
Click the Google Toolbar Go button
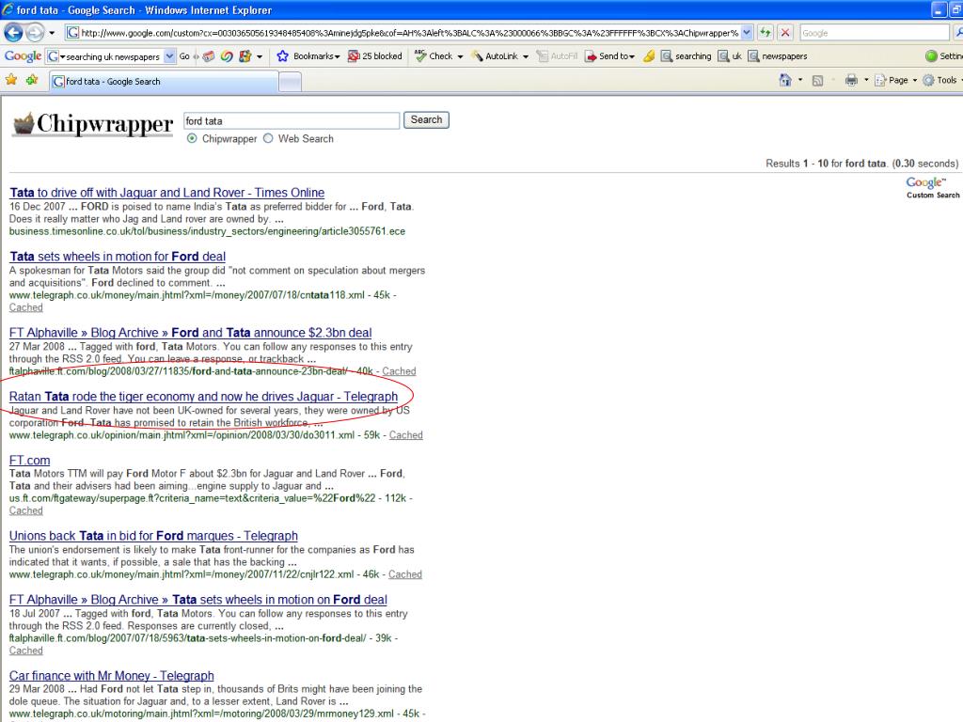click(185, 56)
